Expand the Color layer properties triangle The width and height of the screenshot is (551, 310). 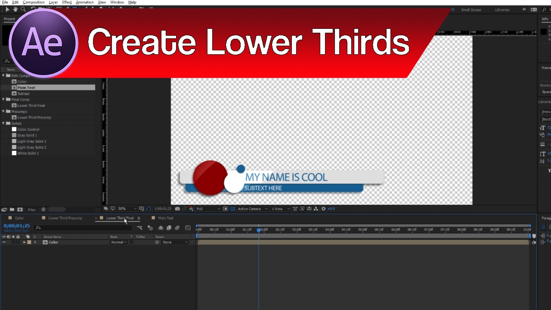[x=24, y=242]
